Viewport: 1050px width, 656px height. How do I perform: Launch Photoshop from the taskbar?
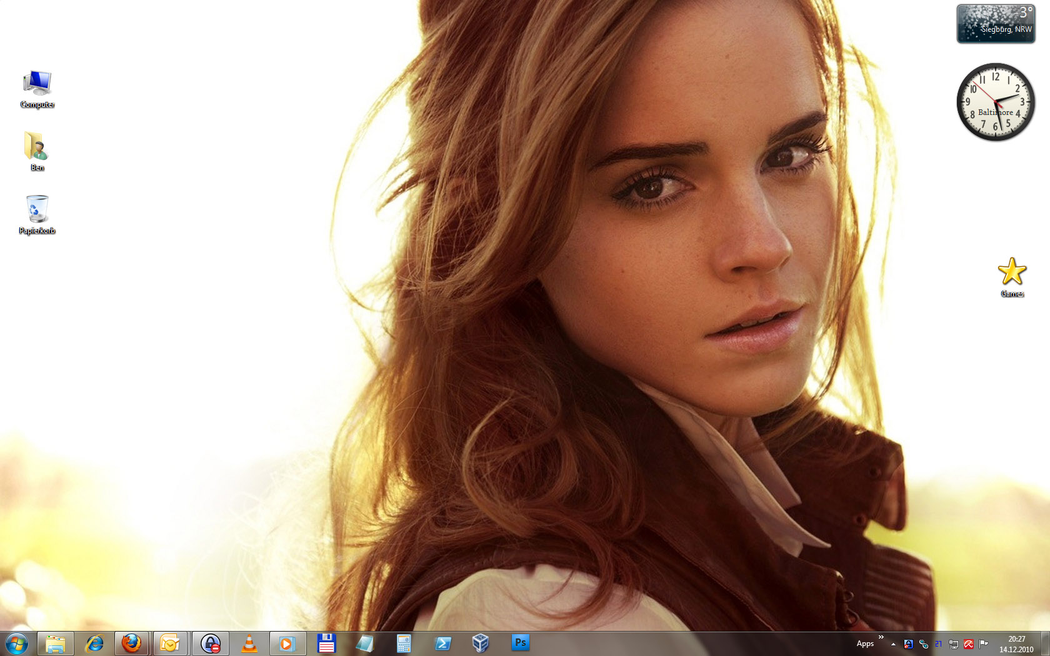coord(520,644)
